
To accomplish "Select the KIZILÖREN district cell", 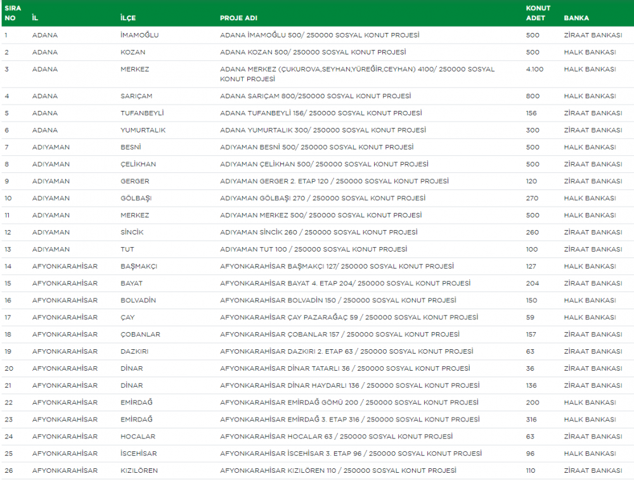I will [x=139, y=471].
